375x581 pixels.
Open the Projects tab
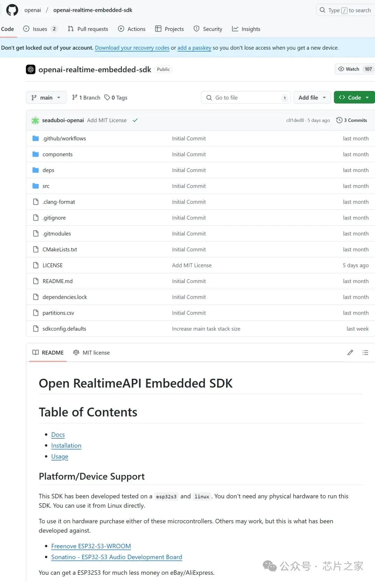click(169, 29)
